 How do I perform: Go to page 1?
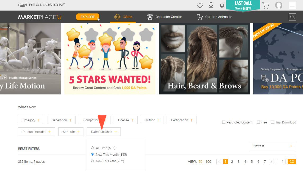[225, 162]
